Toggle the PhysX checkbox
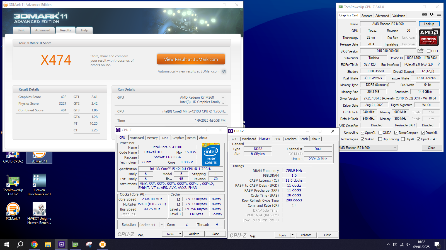This screenshot has height=250, width=446. tap(403, 139)
